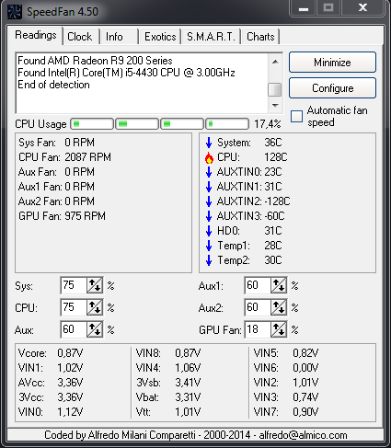The image size is (391, 448).
Task: Click the VIN6 0,00V voltage reading
Action: 286,368
